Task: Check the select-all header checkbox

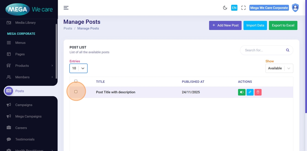Action: [x=76, y=81]
